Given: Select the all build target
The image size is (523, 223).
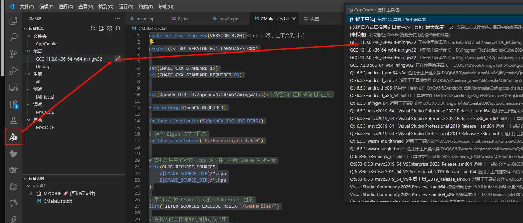Looking at the screenshot, I should pyautogui.click(x=38, y=82).
